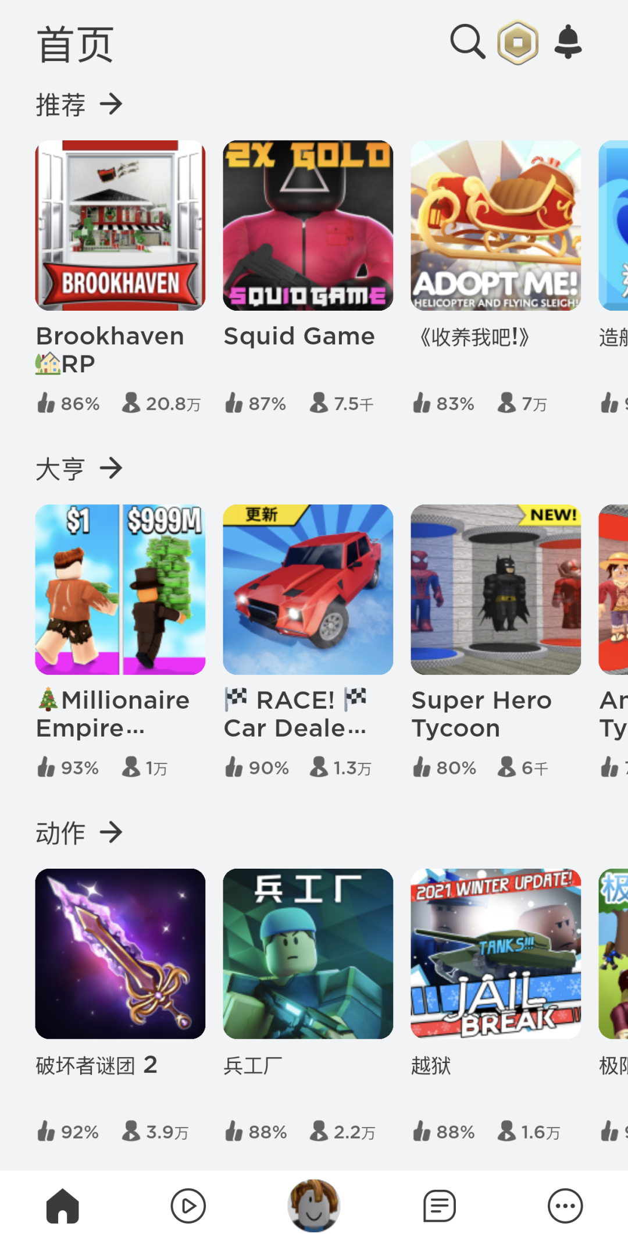628x1255 pixels.
Task: Open the 兵工厂 game thumbnail
Action: [308, 954]
